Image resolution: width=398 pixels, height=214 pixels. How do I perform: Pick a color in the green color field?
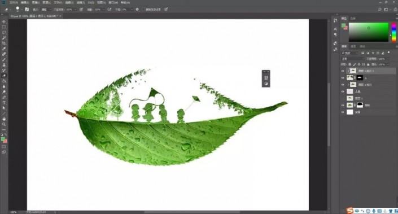click(x=369, y=32)
